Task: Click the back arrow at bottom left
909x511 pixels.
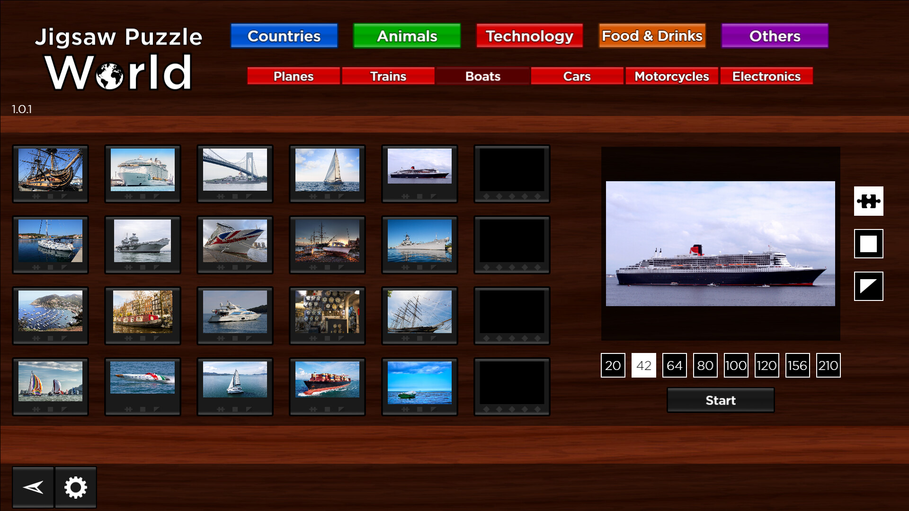Action: point(33,486)
